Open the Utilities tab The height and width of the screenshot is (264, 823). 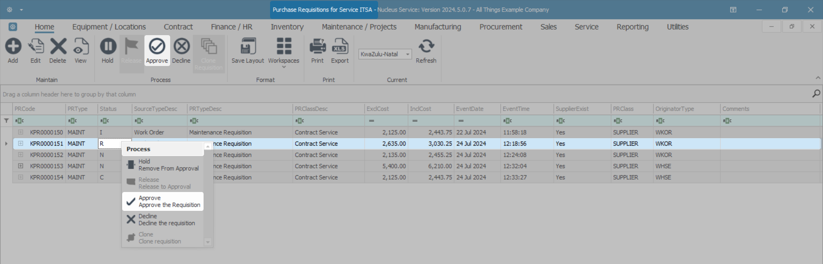tap(677, 27)
